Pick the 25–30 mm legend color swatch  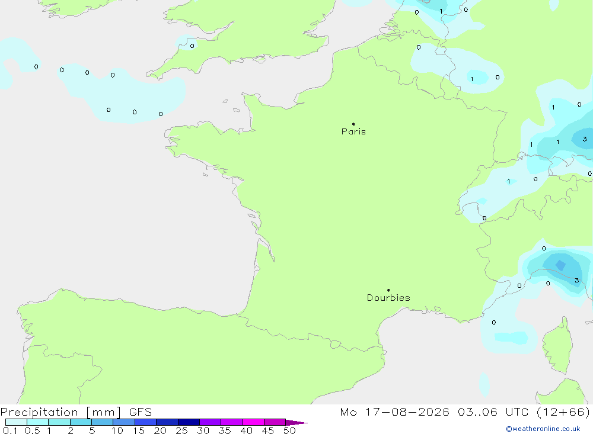(189, 422)
